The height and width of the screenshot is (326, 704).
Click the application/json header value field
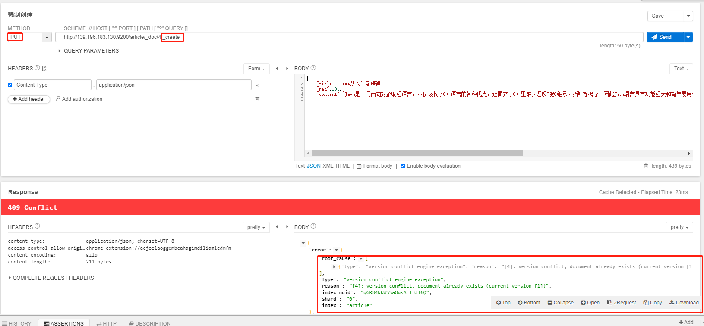tap(174, 85)
